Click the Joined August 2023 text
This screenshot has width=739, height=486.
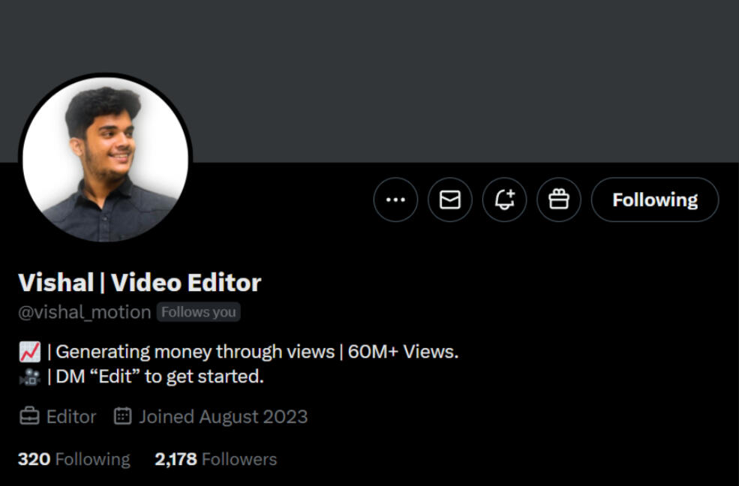click(x=224, y=417)
